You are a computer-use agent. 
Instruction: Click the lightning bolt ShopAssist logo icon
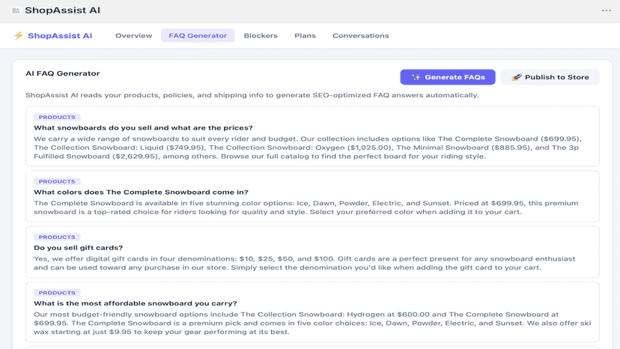[x=19, y=36]
